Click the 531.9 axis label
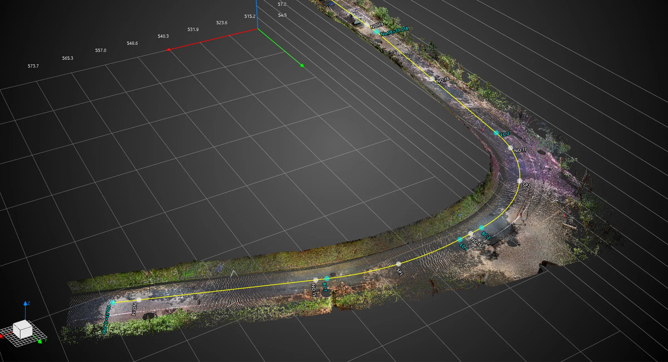 click(x=193, y=29)
